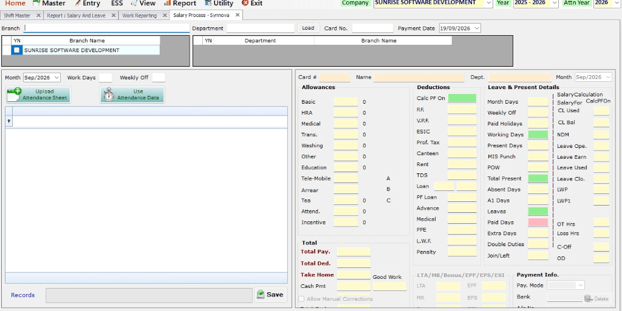This screenshot has height=311, width=622.
Task: Click the Total Pay. field
Action: coord(354,252)
